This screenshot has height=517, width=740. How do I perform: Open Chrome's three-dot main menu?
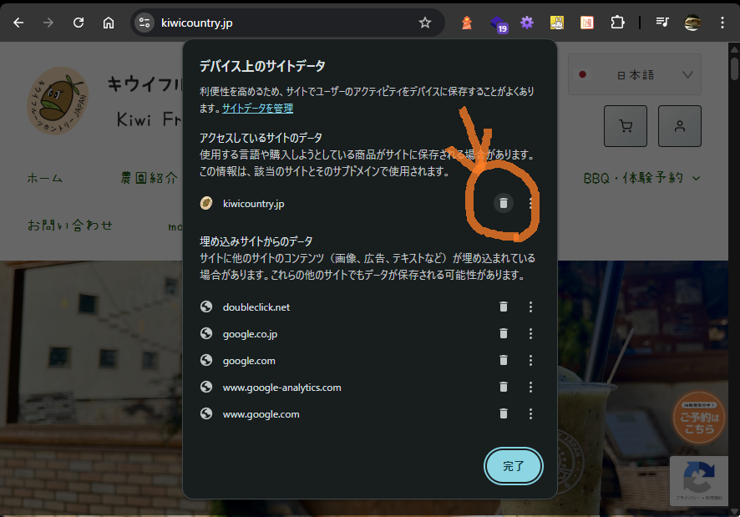pos(722,23)
